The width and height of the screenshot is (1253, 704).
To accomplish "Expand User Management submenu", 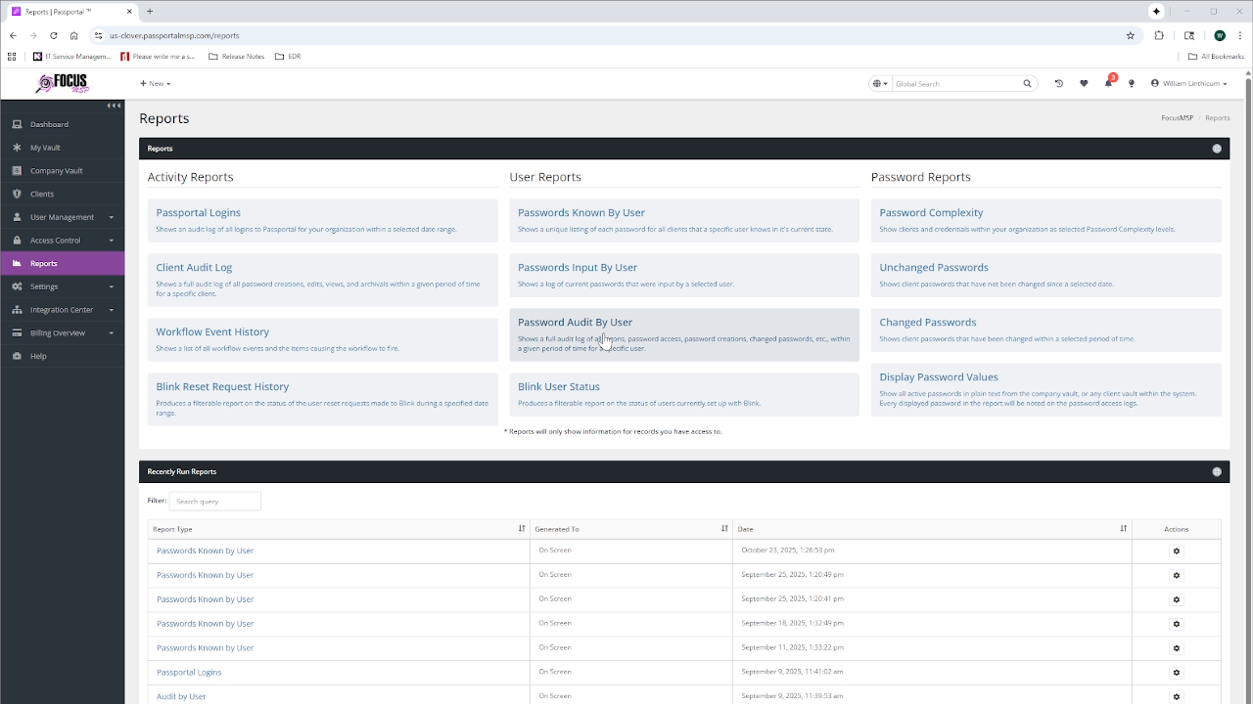I will [63, 217].
